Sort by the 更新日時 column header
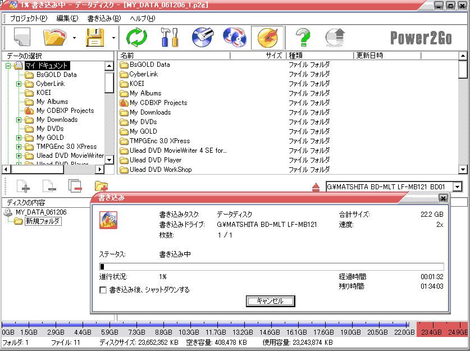470x351 pixels. [387, 56]
